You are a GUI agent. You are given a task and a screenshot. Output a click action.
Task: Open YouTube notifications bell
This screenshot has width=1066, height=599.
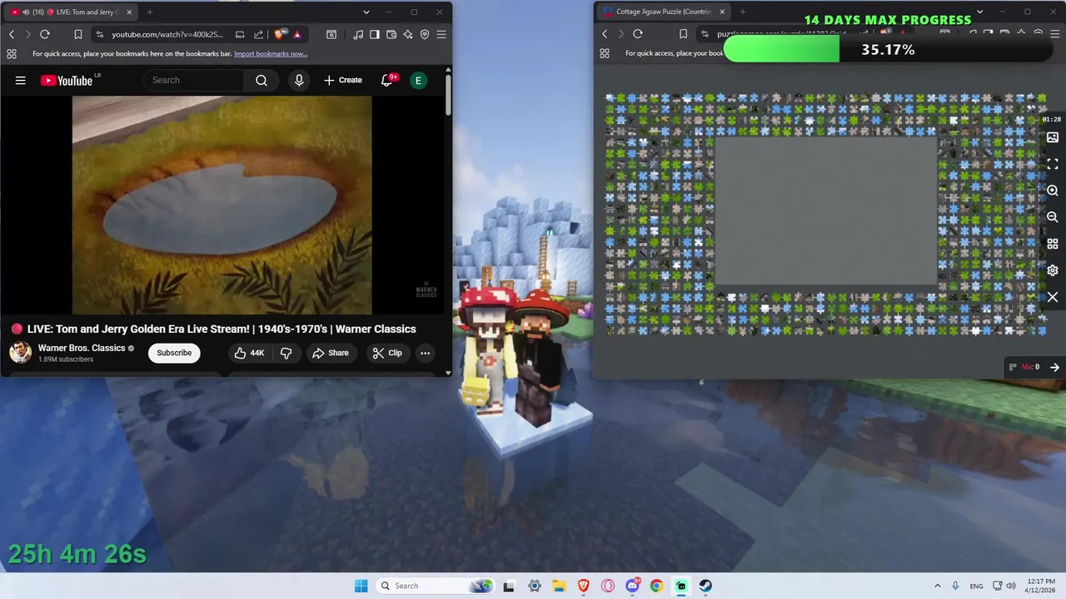tap(386, 80)
